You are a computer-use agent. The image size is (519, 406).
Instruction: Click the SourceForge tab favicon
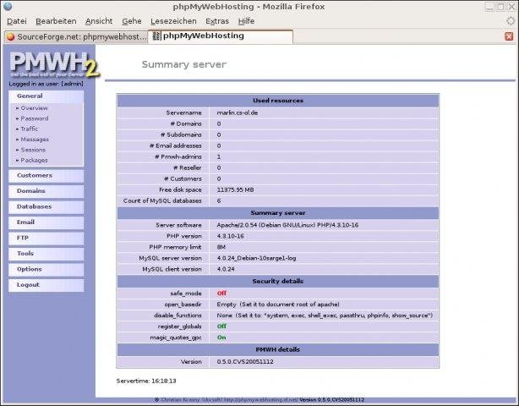[11, 36]
